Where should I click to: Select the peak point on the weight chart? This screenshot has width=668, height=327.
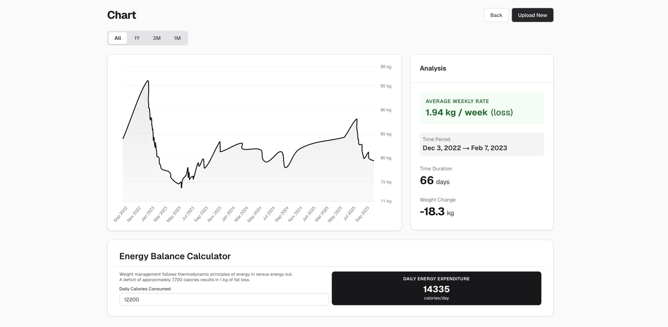(148, 81)
